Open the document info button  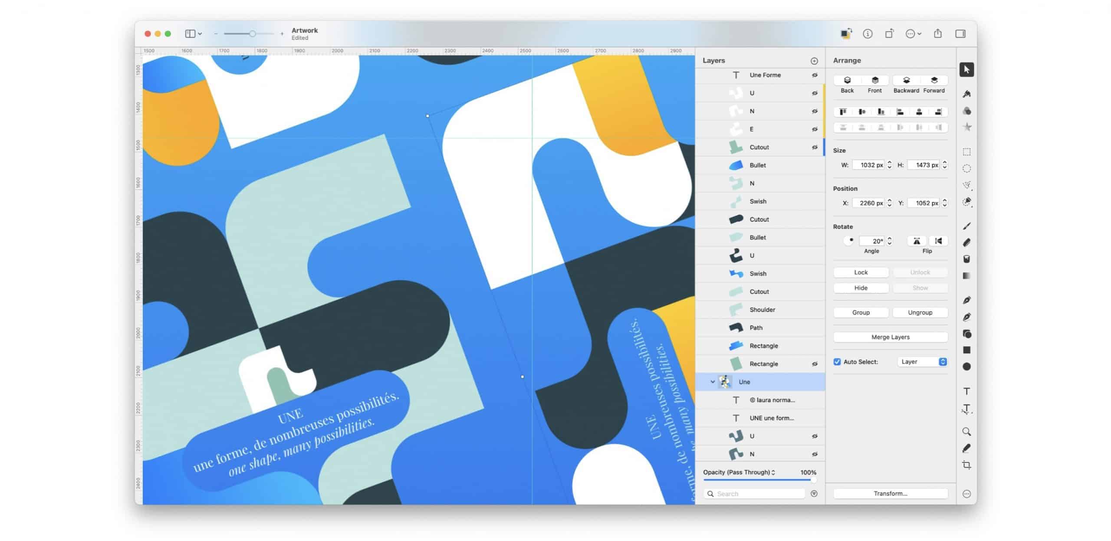click(x=868, y=34)
